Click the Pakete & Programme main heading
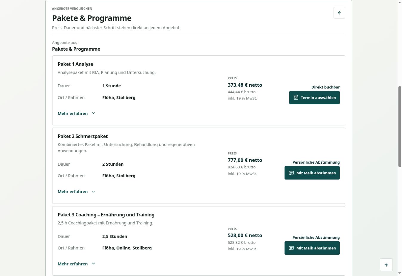 (x=92, y=18)
